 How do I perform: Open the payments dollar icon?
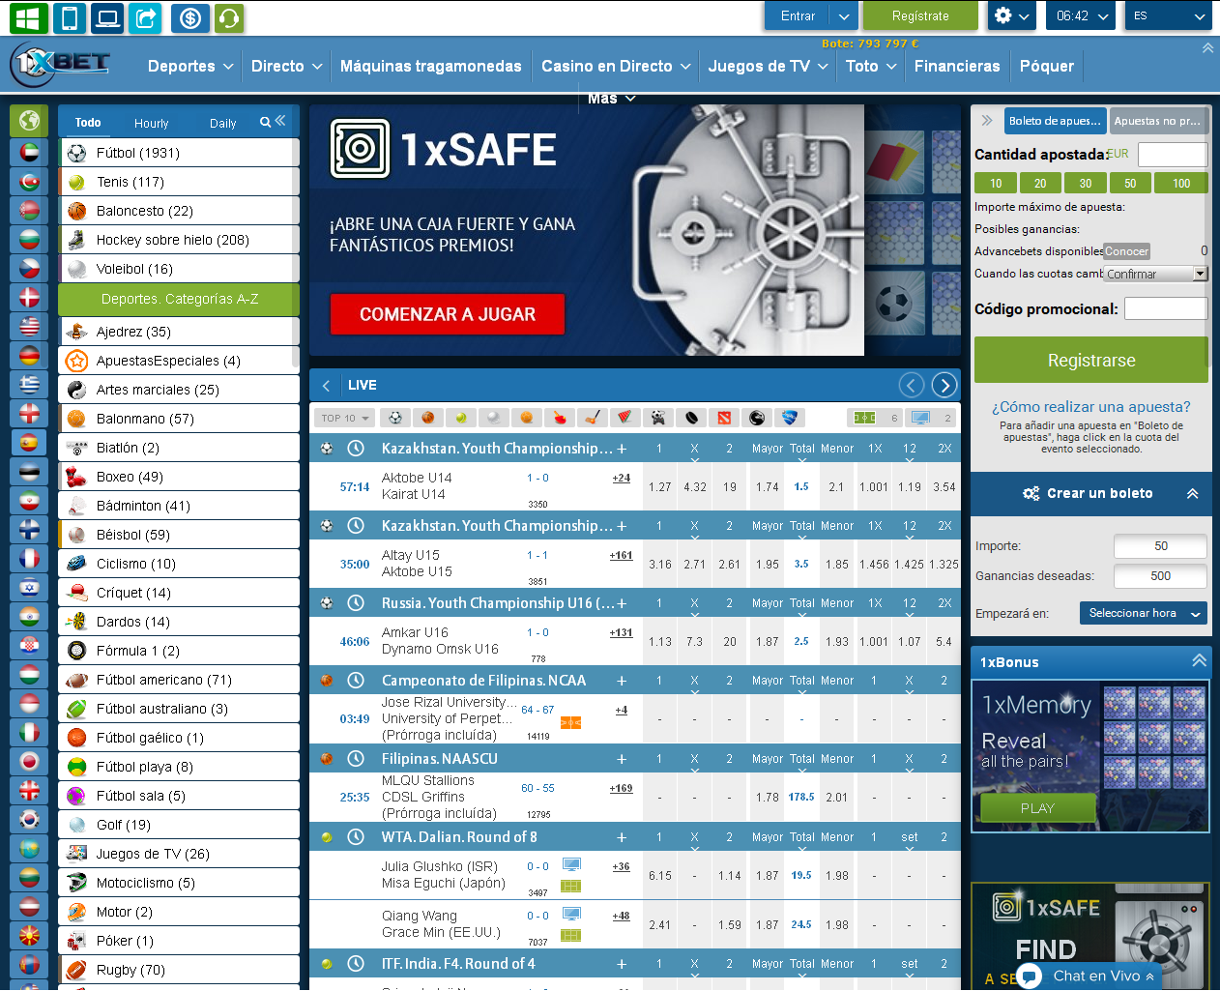click(x=190, y=17)
